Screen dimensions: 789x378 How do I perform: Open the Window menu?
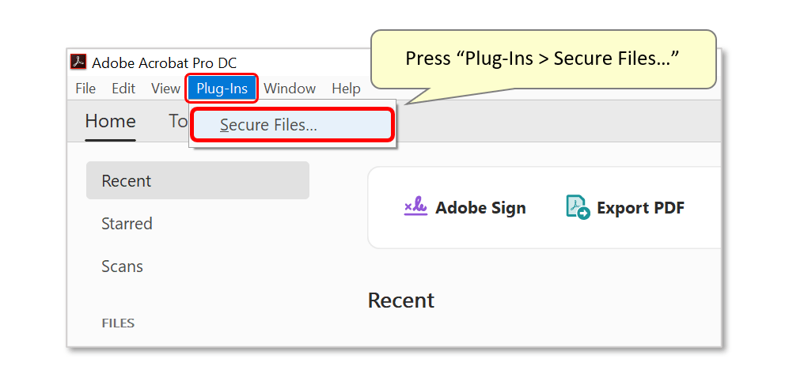click(x=290, y=89)
